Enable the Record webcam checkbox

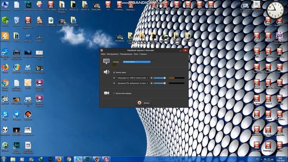[x=114, y=93]
